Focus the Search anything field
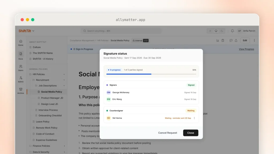This screenshot has height=154, width=274. [x=121, y=31]
